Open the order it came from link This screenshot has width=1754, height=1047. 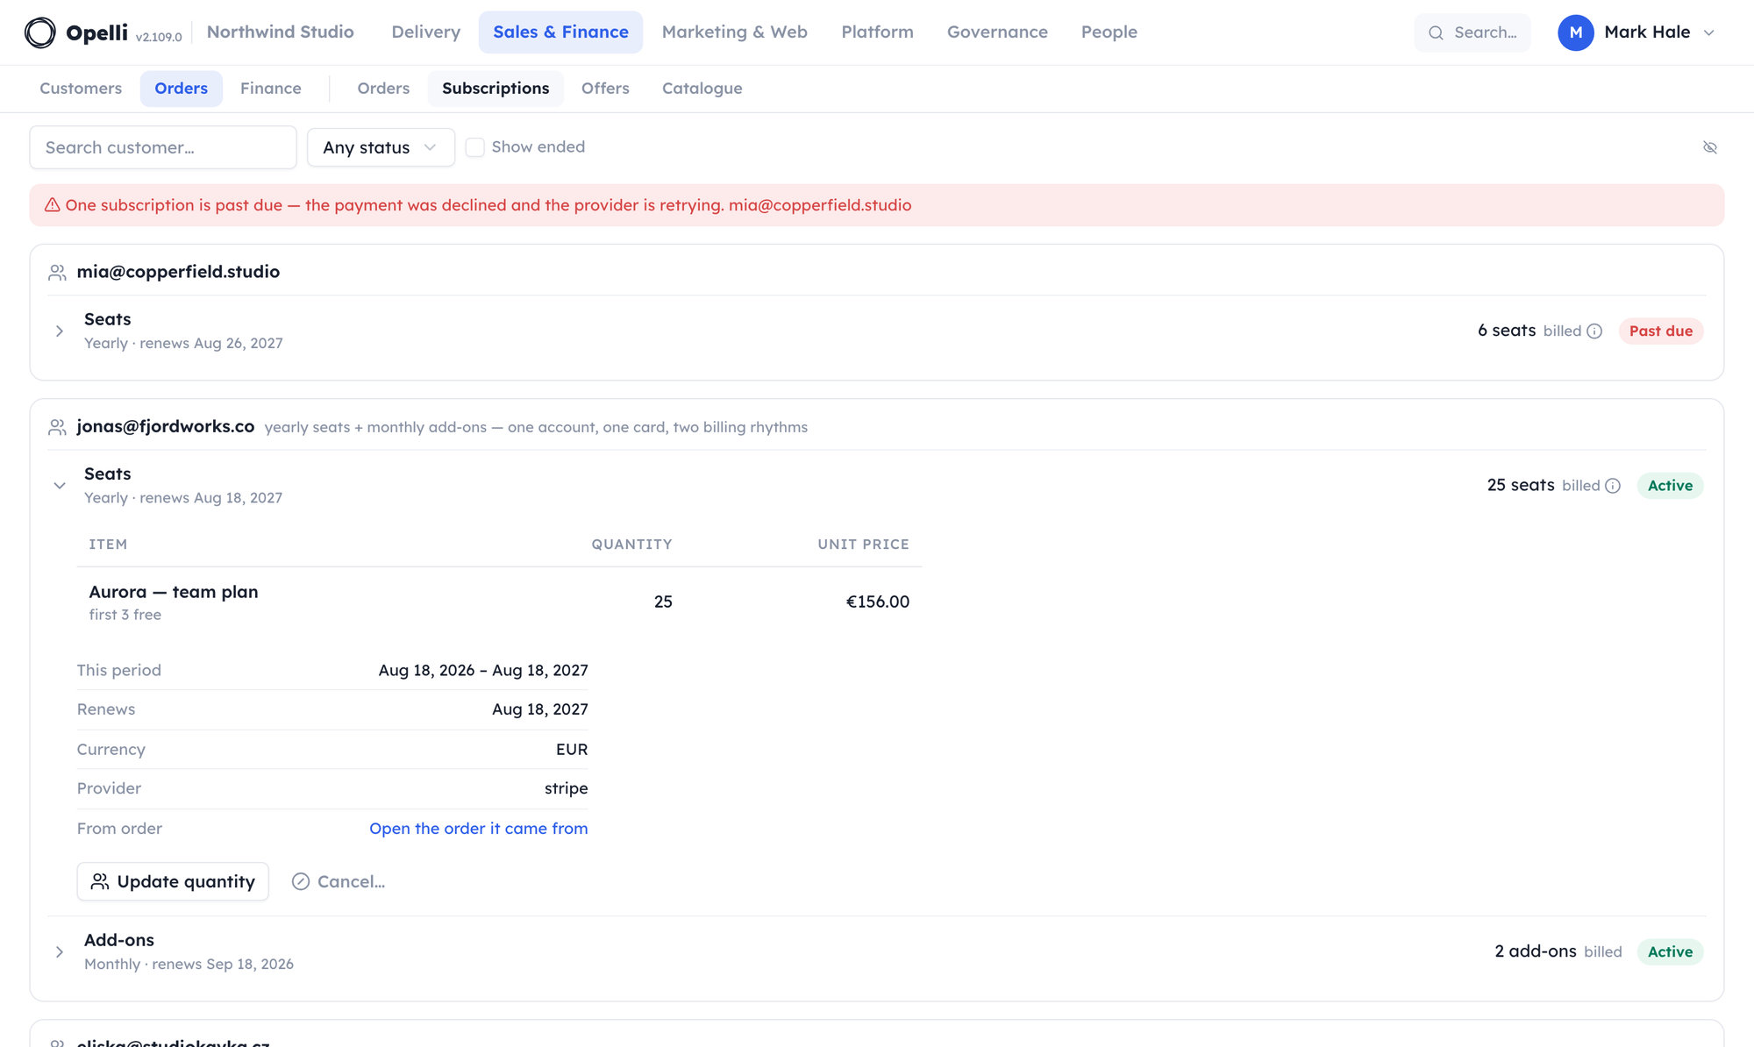(x=478, y=829)
